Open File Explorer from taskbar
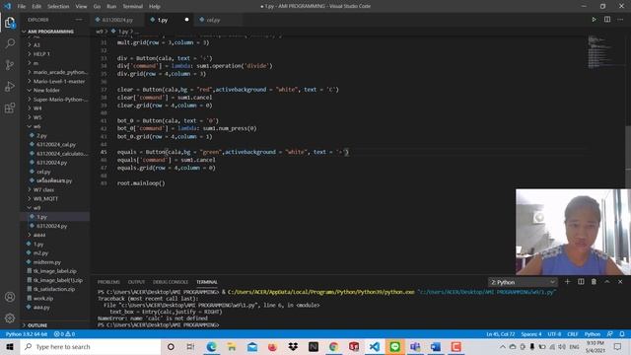 coord(232,346)
